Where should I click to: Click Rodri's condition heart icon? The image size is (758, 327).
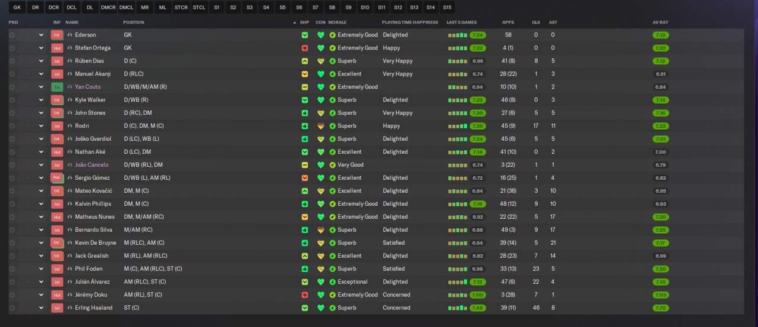point(321,126)
